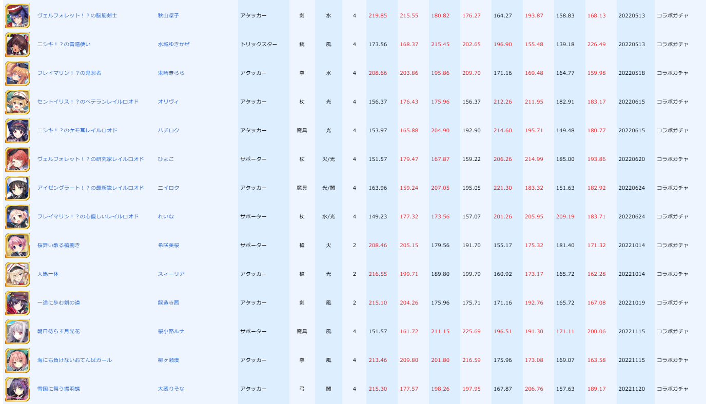Open the フレイマリン！？の心優しいレイルロオド link

coord(88,217)
